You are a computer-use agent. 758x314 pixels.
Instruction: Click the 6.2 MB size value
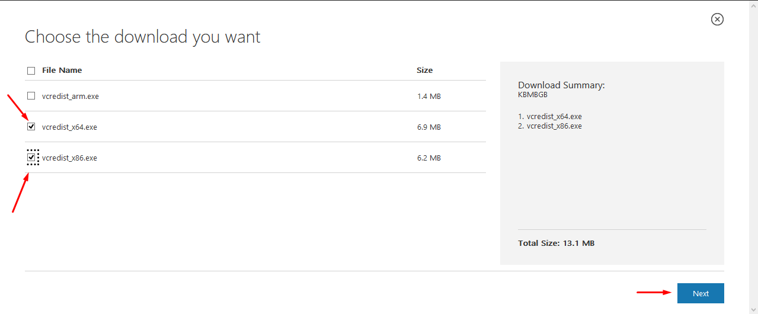click(x=428, y=158)
